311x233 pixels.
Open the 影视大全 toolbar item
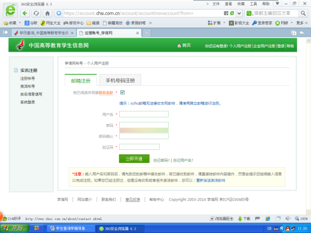point(239,23)
